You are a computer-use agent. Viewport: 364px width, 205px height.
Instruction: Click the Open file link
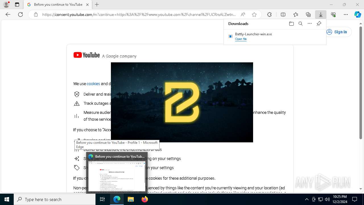click(x=241, y=39)
